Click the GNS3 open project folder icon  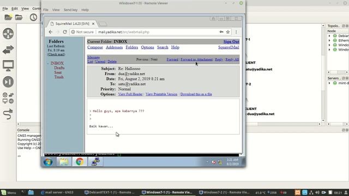point(19,17)
